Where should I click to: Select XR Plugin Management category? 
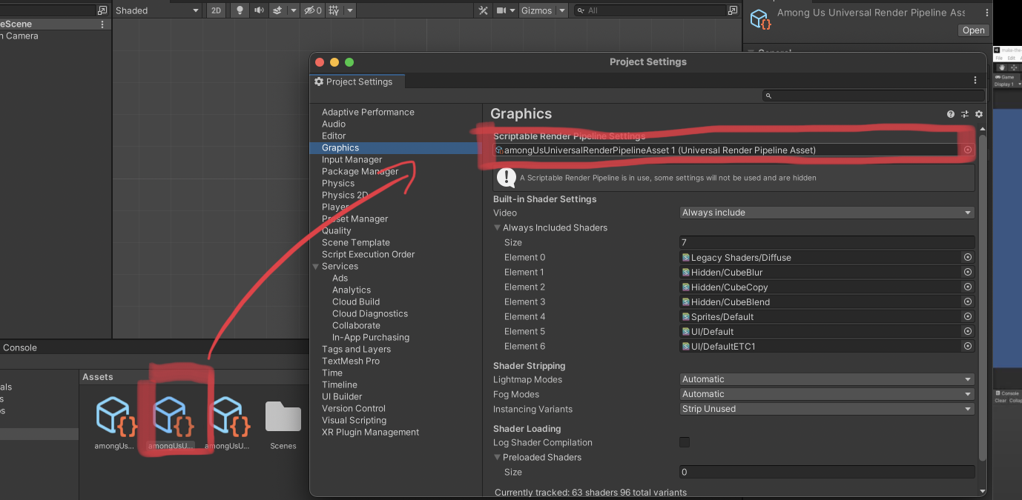click(x=370, y=432)
